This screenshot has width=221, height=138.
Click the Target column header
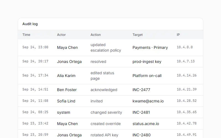point(138,35)
